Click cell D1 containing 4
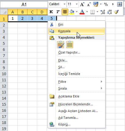 tap(42, 19)
